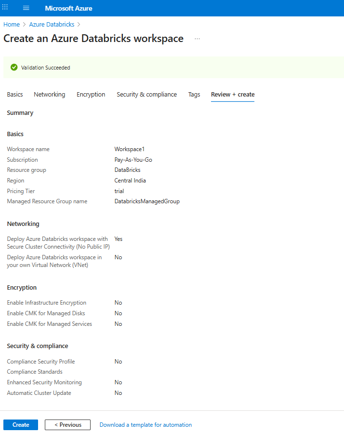Click the DatabricksManagedGroup value
Image resolution: width=344 pixels, height=434 pixels.
click(x=147, y=201)
